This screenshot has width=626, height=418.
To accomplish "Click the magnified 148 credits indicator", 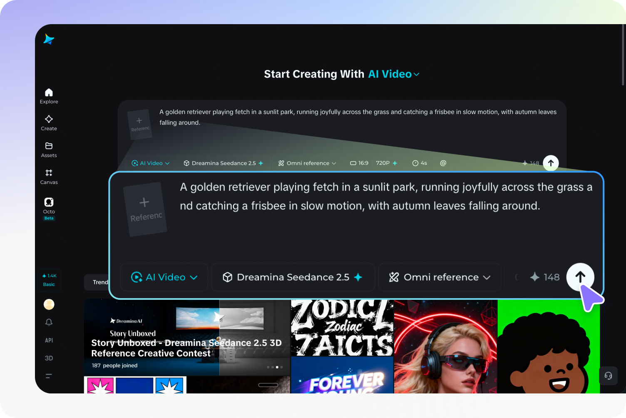I will (x=544, y=277).
